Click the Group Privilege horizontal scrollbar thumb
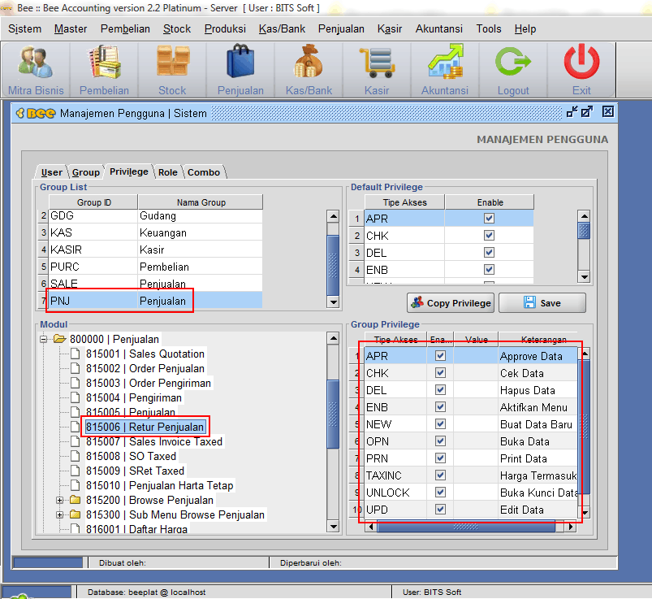The image size is (652, 599). (466, 527)
